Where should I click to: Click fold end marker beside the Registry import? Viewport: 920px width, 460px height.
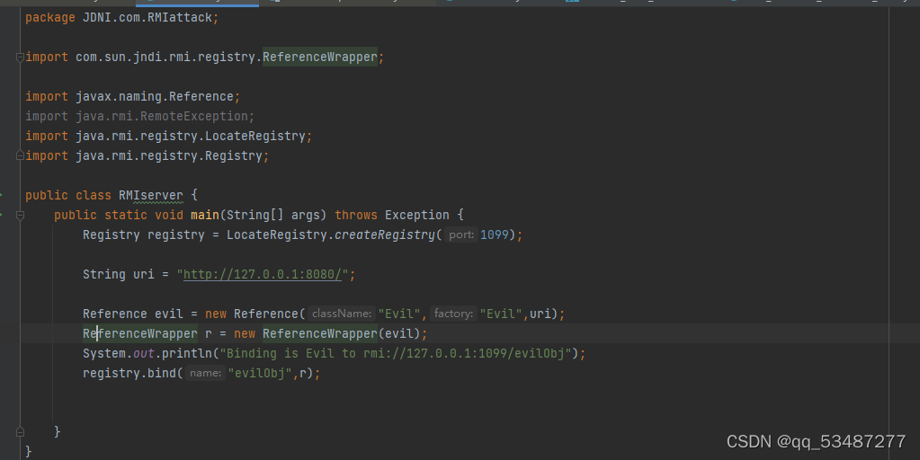(20, 155)
